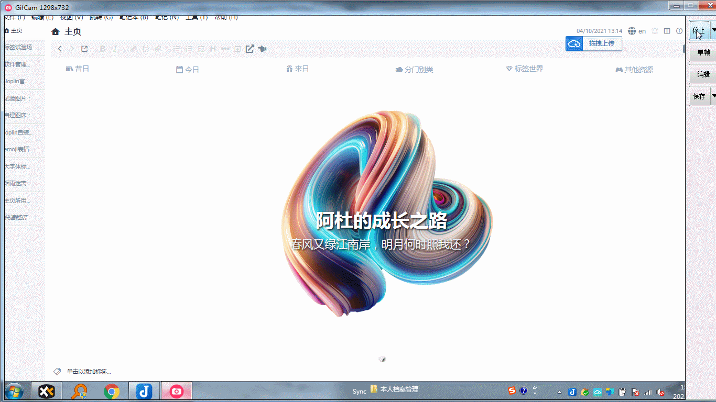Open the 视图 (V) menu
The image size is (716, 402).
click(72, 18)
